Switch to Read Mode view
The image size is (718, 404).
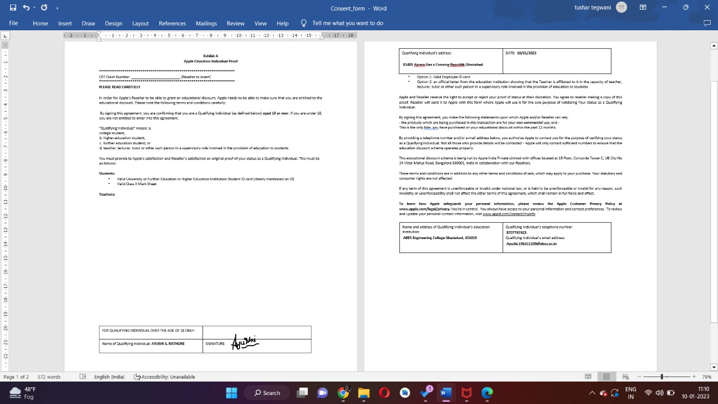click(588, 377)
